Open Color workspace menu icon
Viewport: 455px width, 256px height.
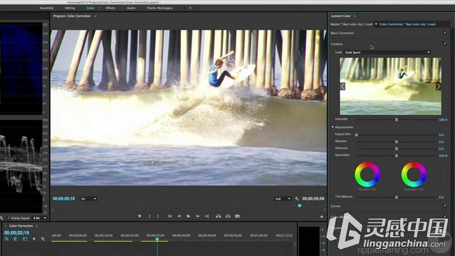point(99,8)
